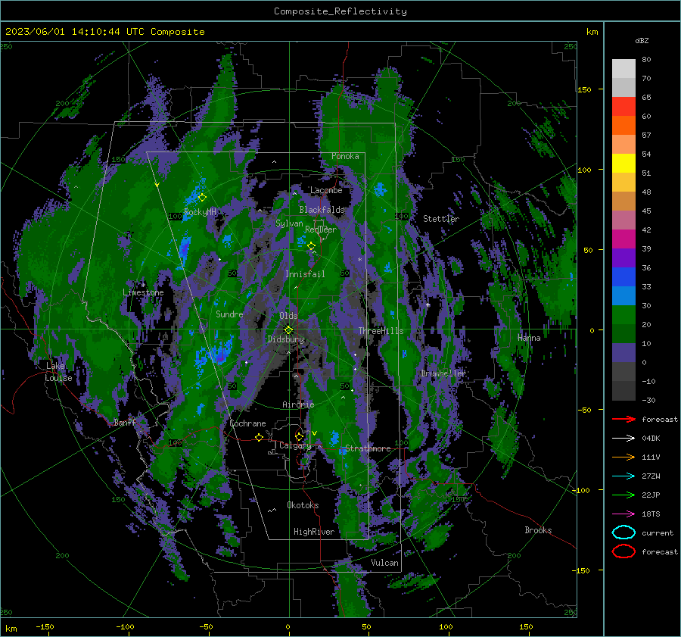Click the Sylvan label

[289, 223]
